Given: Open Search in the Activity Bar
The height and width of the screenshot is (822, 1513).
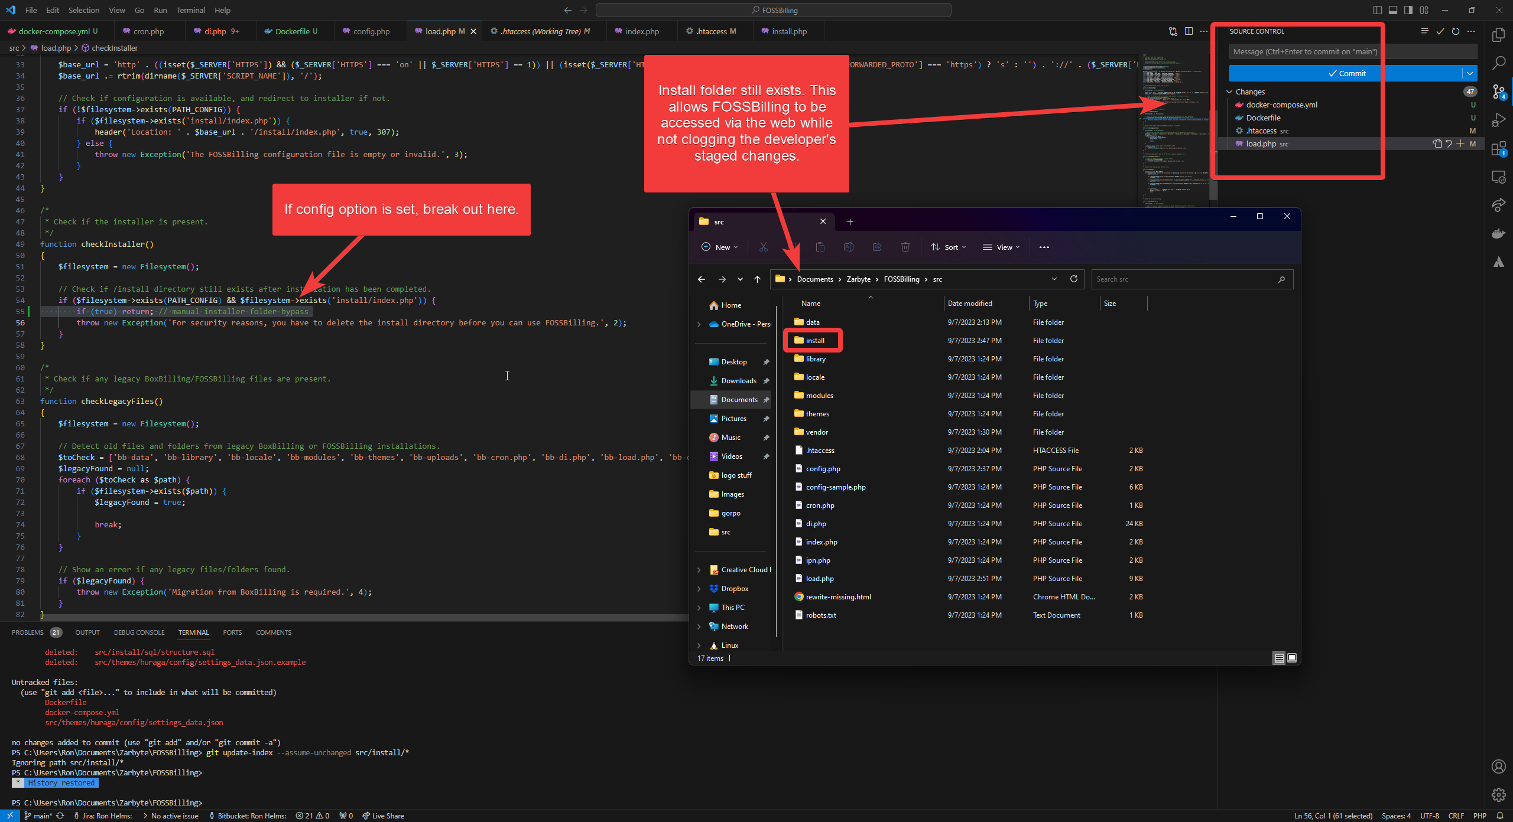Looking at the screenshot, I should pos(1499,63).
